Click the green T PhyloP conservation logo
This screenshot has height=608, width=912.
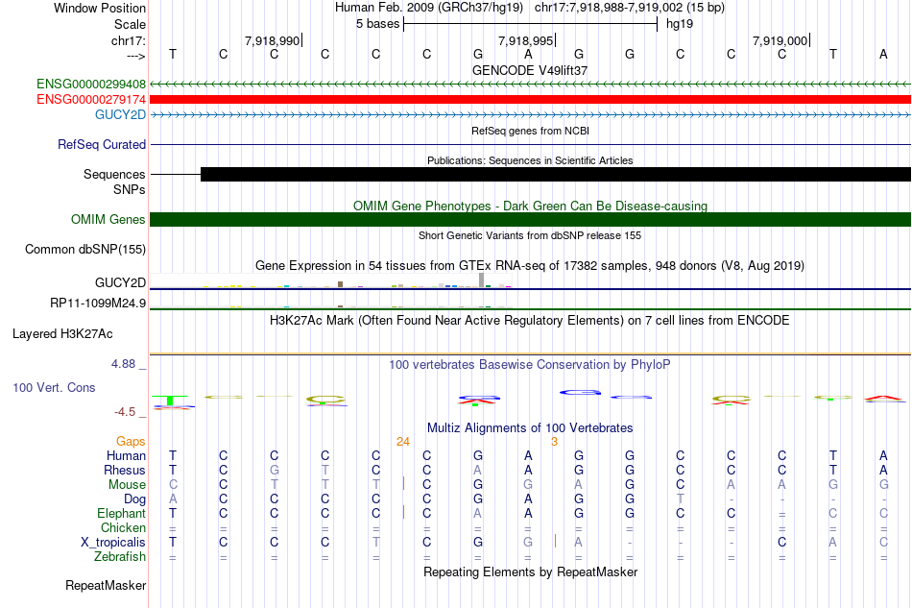[170, 401]
